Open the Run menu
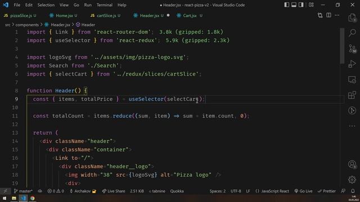 pos(88,5)
